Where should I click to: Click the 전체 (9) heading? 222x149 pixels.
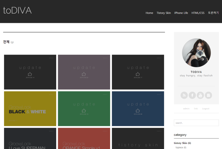point(8,42)
